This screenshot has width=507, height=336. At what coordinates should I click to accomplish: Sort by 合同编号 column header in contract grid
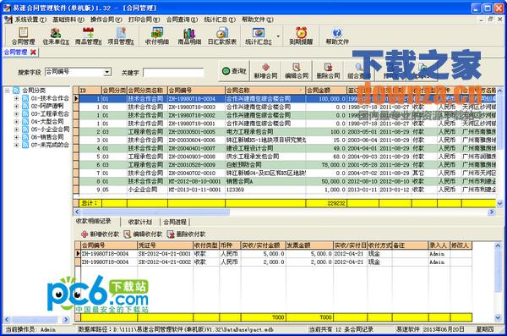point(196,90)
